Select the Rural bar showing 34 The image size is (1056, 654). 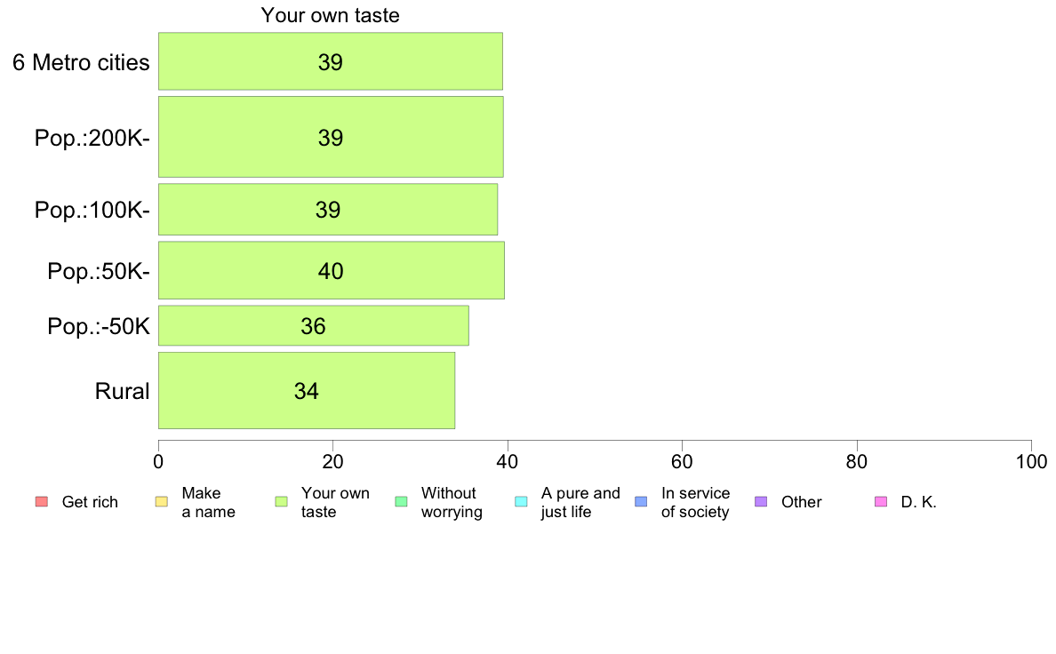pyautogui.click(x=307, y=391)
